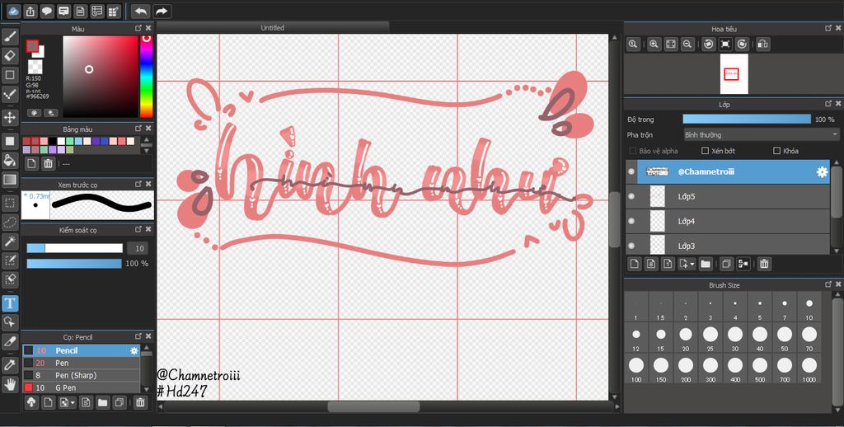This screenshot has height=427, width=844.
Task: Add a new layer folder in Lớp panel
Action: (706, 264)
